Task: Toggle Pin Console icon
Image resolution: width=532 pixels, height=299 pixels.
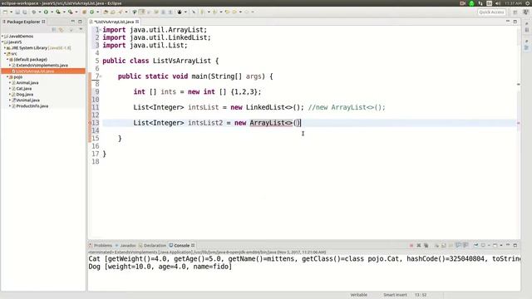Action: (x=476, y=245)
